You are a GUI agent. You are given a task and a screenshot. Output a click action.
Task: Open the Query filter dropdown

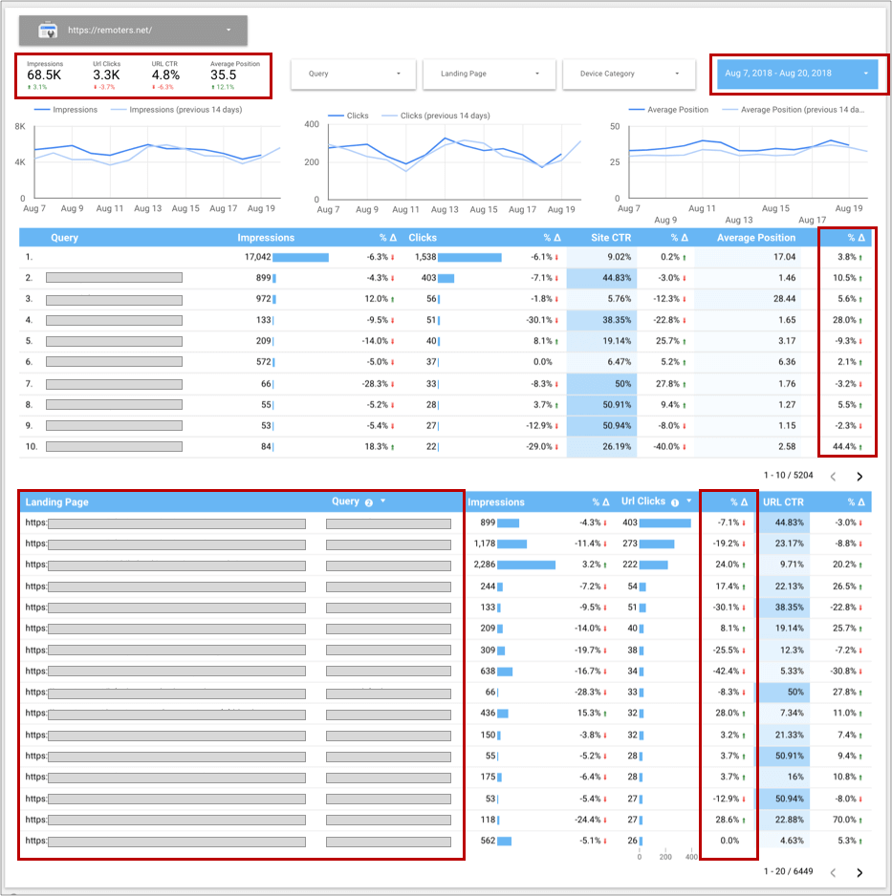point(354,74)
